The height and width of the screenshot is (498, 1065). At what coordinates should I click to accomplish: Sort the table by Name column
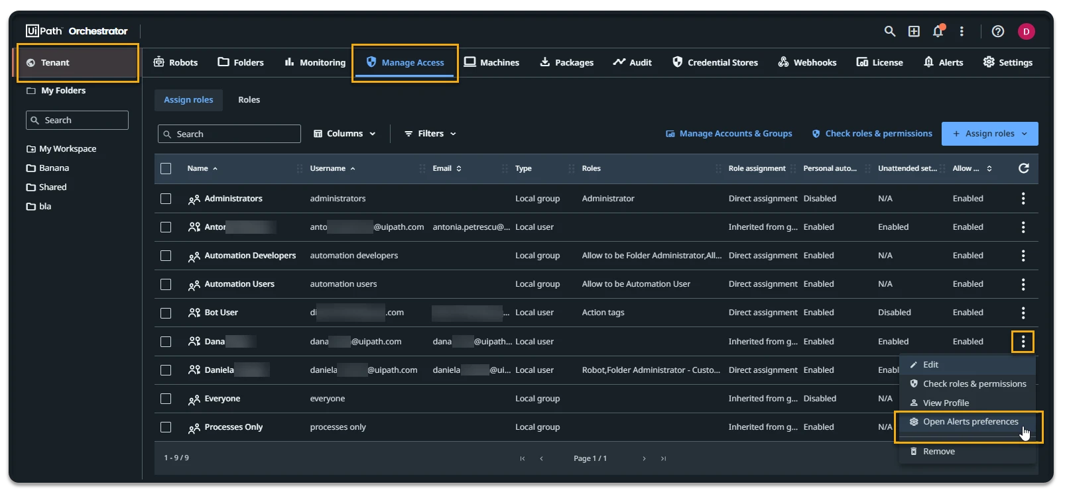coord(202,168)
